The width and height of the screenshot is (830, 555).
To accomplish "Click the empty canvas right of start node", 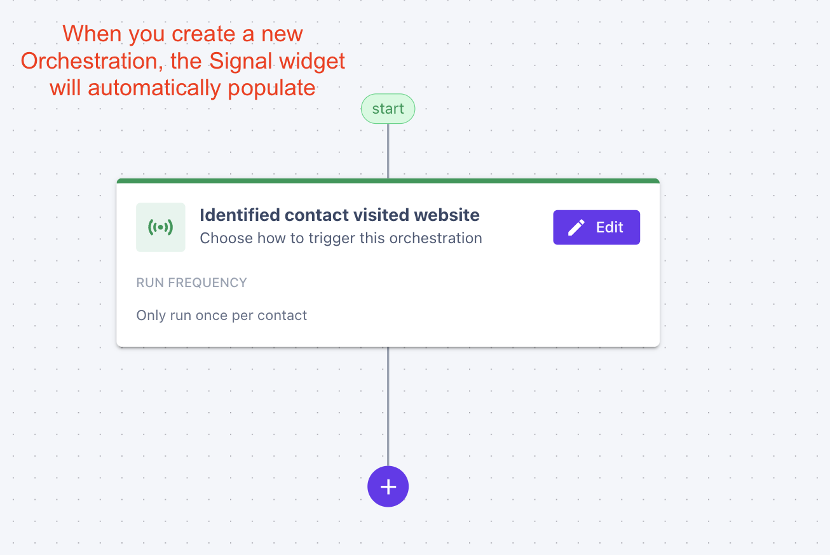I will [x=540, y=109].
